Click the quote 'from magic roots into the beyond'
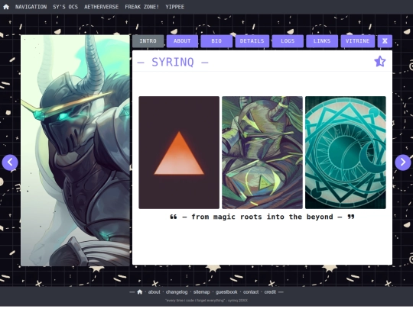Viewport: 413px width, 309px height. pyautogui.click(x=262, y=217)
